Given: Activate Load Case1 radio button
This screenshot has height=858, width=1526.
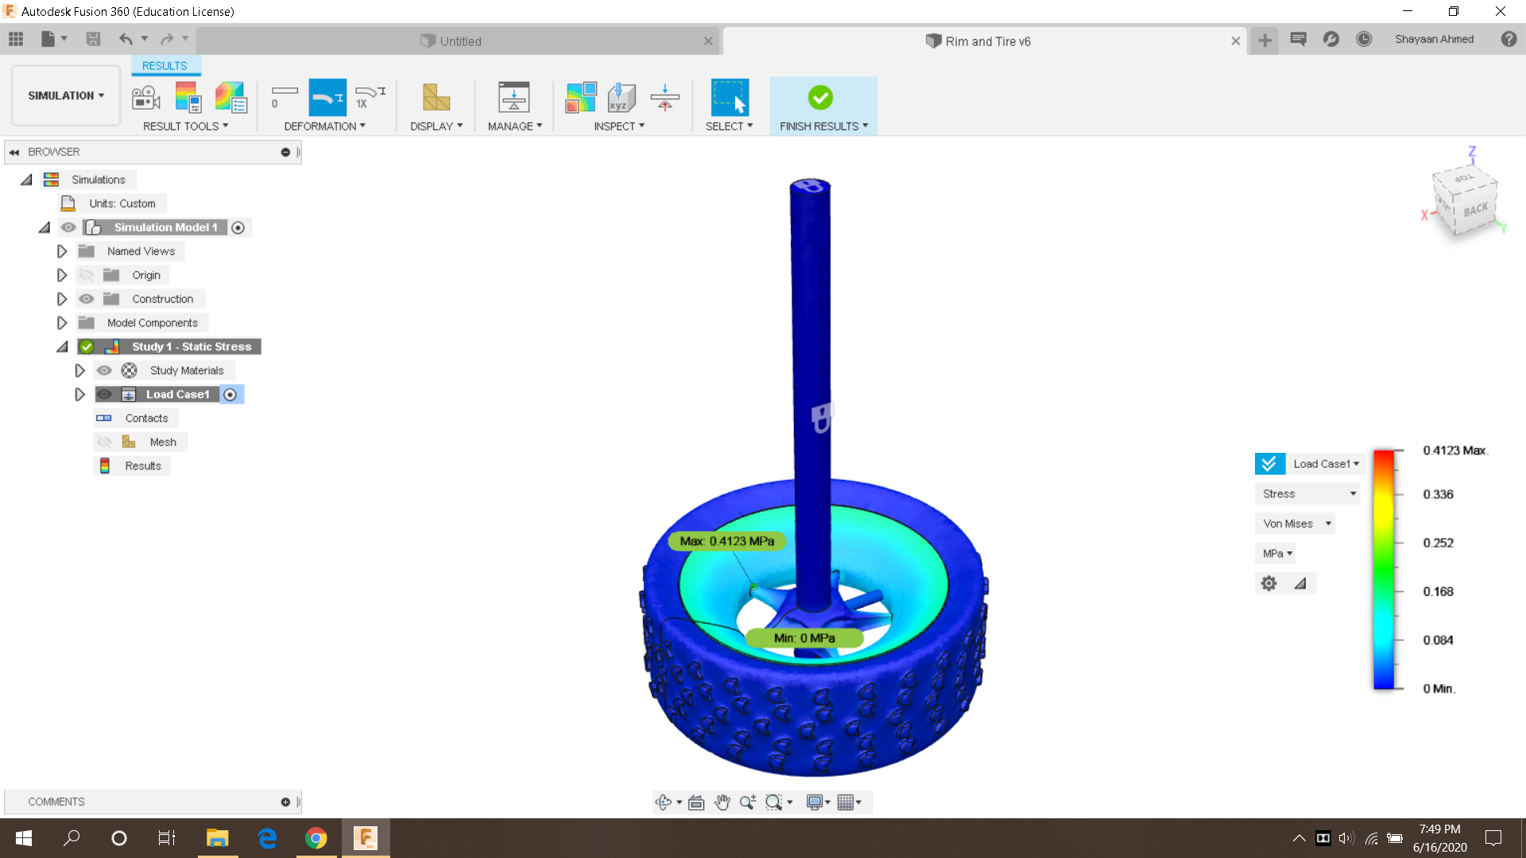Looking at the screenshot, I should click(230, 395).
